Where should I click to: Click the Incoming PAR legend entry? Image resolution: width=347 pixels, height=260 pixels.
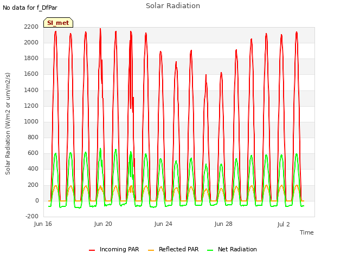coord(114,249)
